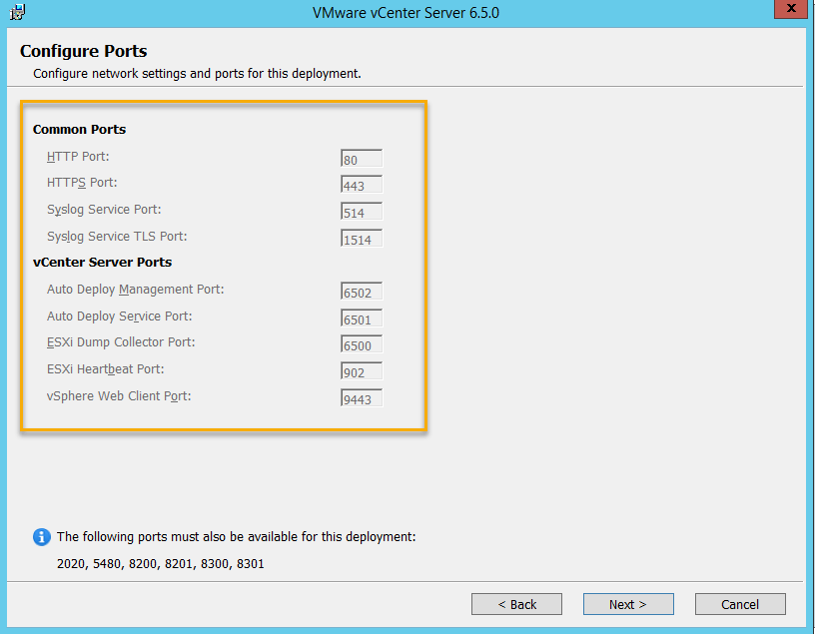Click the Syslog Service TLS Port field
Viewport: 815px width, 634px height.
pyautogui.click(x=362, y=239)
